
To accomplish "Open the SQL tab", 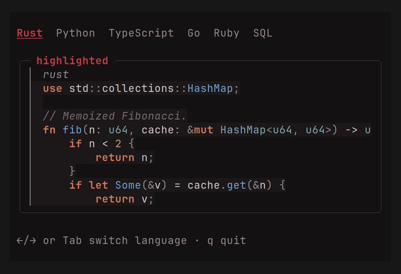I will coord(263,33).
